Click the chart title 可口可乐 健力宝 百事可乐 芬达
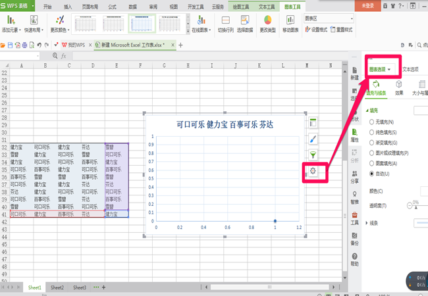Viewport: 428px width, 296px height. click(x=225, y=124)
